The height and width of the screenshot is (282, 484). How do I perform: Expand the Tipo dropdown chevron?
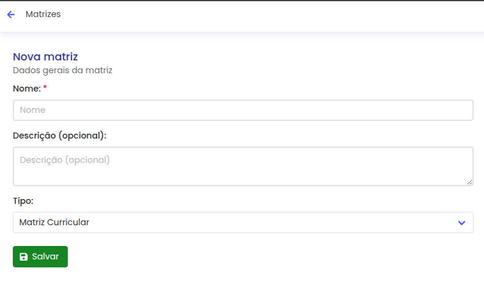click(x=461, y=223)
